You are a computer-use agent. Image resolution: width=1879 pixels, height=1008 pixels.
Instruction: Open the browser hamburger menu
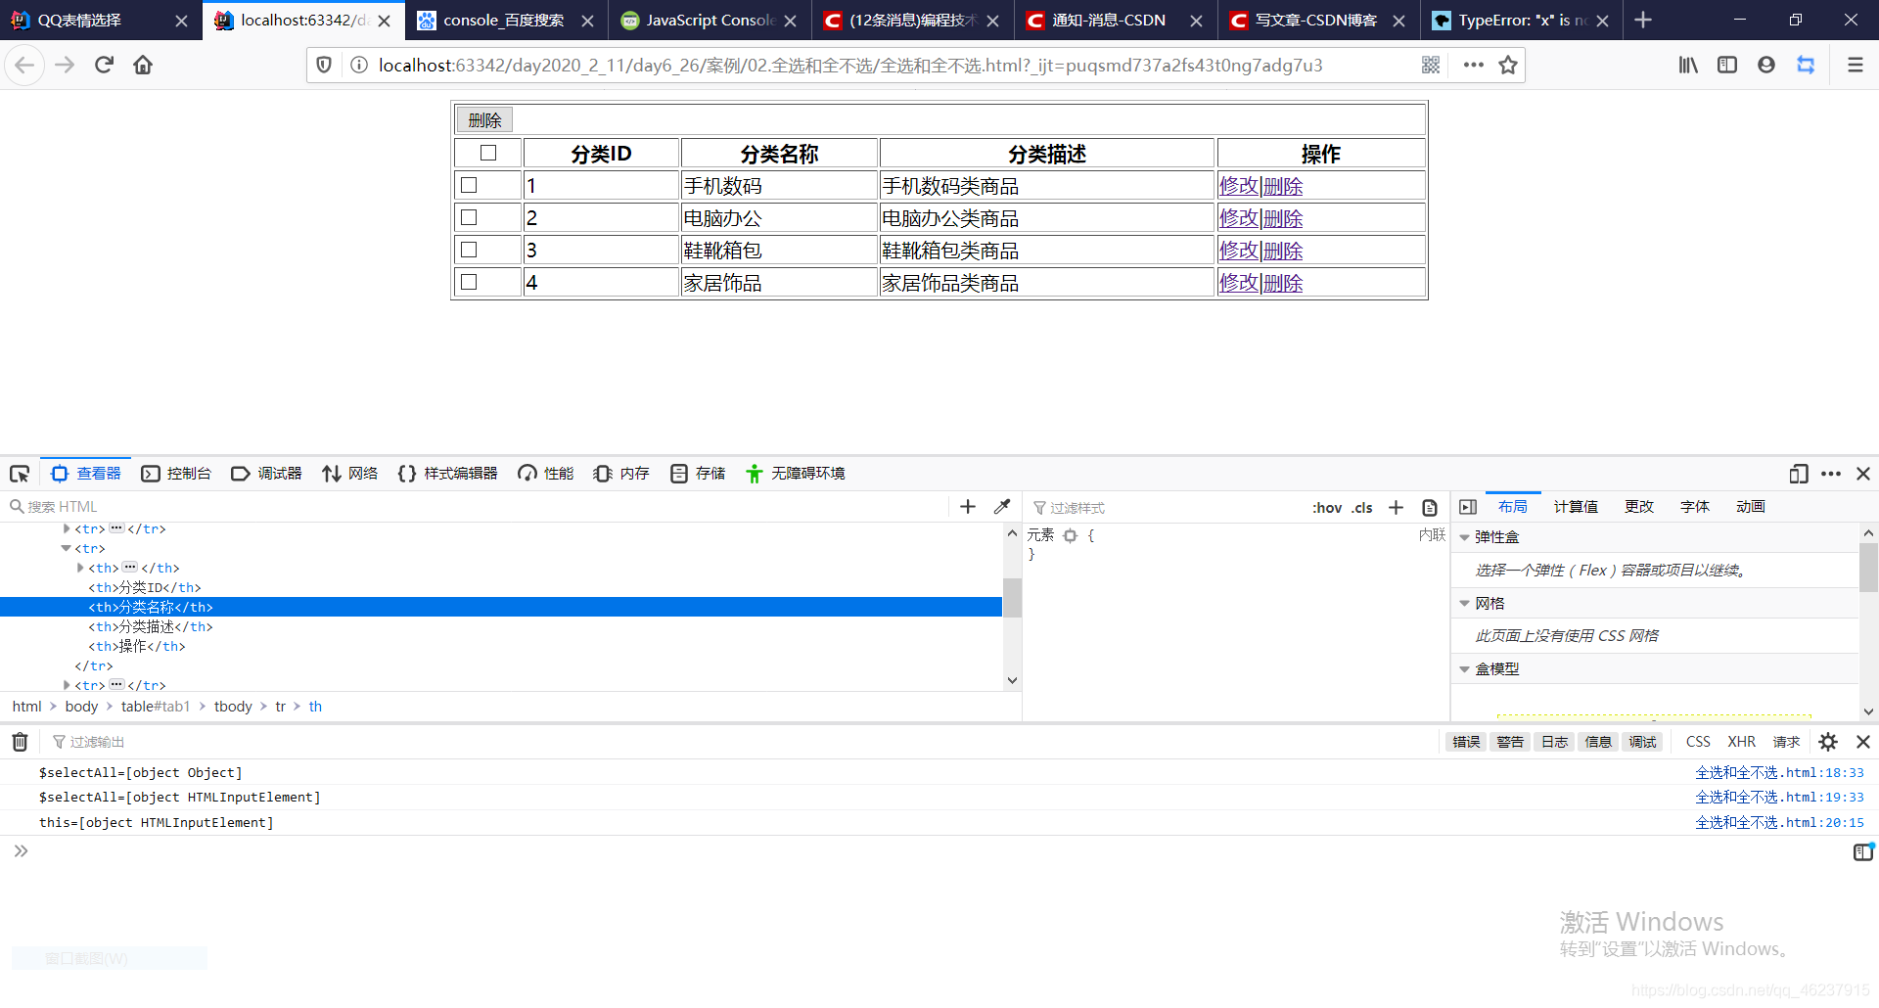[x=1855, y=66]
